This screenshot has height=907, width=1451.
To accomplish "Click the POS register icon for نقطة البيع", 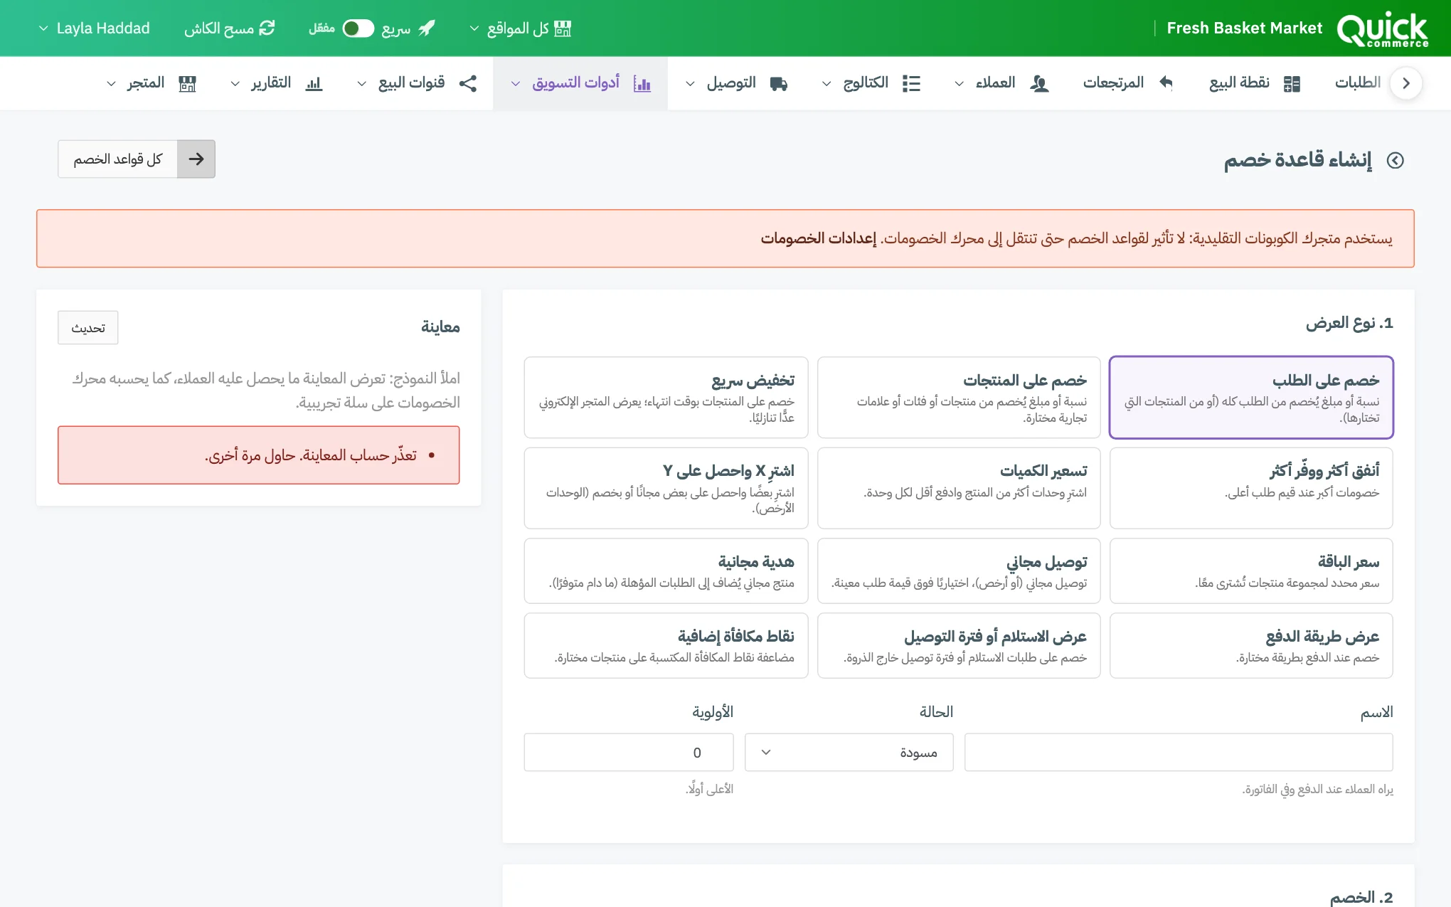I will [x=1292, y=83].
